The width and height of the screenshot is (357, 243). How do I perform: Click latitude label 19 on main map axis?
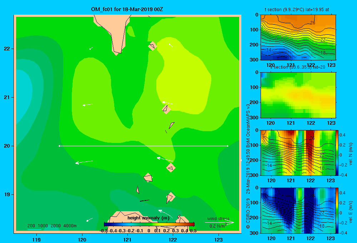tap(7, 194)
